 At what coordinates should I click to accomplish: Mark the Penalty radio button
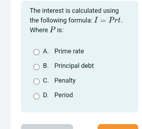[36, 82]
